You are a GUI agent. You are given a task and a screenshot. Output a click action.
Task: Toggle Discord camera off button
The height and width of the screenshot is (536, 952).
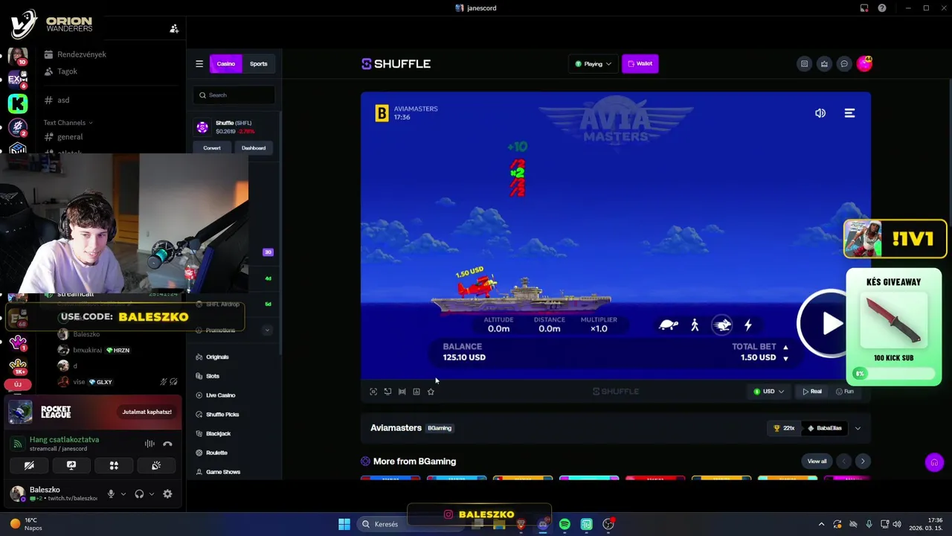pyautogui.click(x=29, y=465)
